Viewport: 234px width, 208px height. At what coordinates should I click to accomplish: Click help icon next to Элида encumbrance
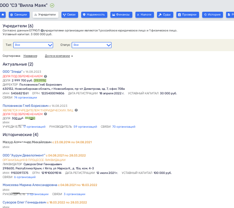46,76
